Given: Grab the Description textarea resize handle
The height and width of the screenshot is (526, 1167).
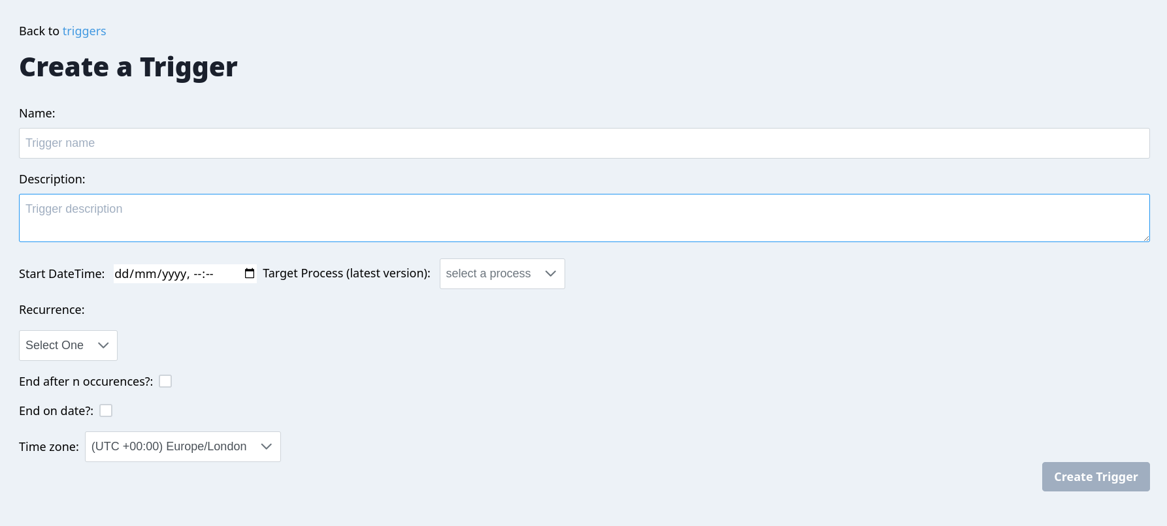Looking at the screenshot, I should 1145,238.
